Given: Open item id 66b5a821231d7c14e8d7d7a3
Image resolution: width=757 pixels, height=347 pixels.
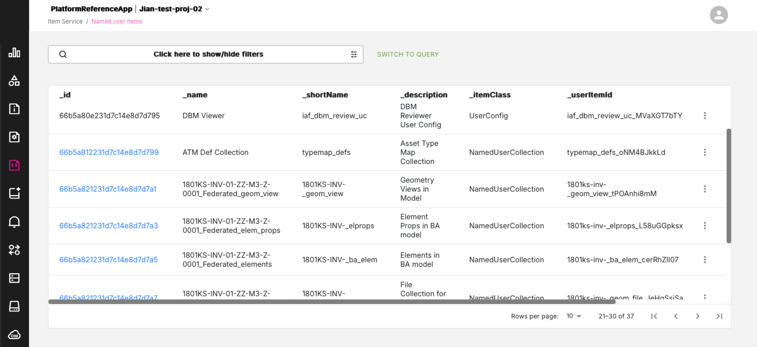Looking at the screenshot, I should [x=109, y=226].
